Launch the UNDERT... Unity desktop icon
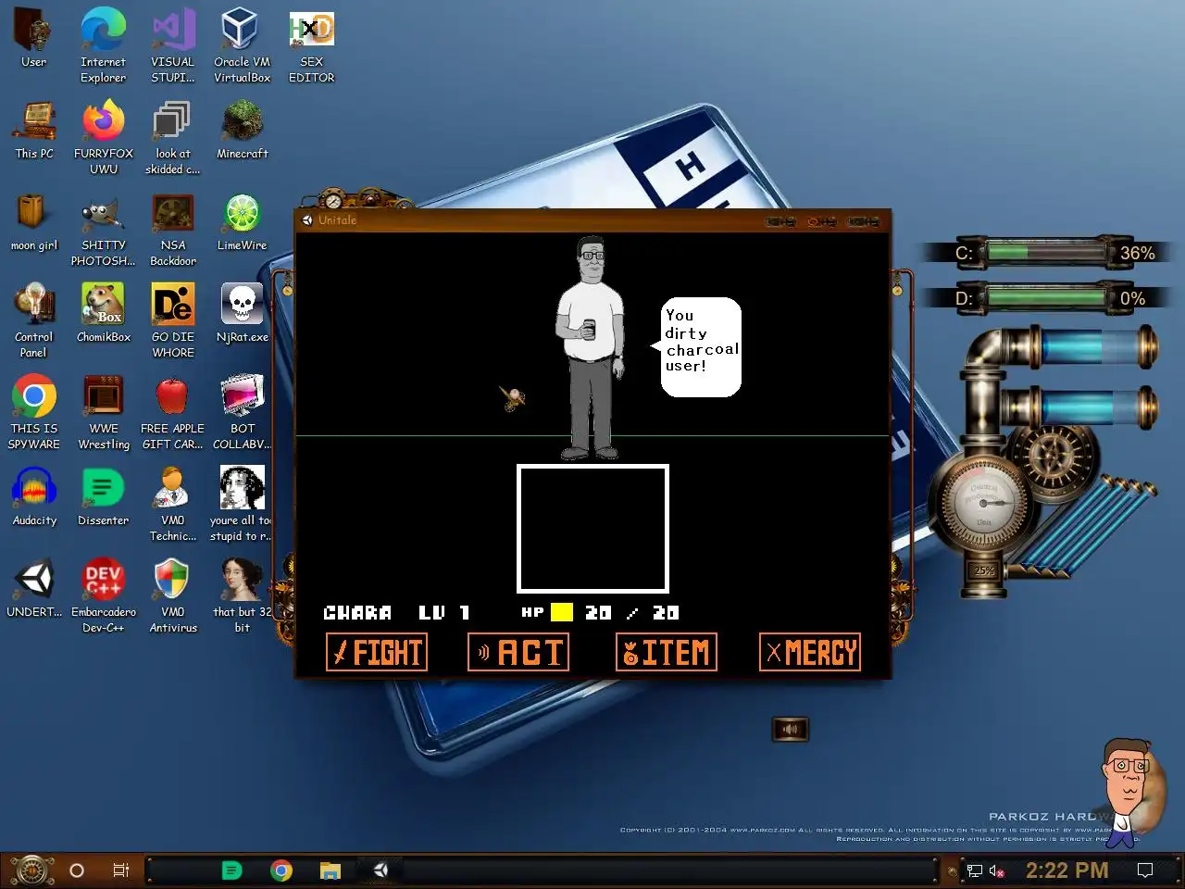The height and width of the screenshot is (889, 1185). [34, 588]
